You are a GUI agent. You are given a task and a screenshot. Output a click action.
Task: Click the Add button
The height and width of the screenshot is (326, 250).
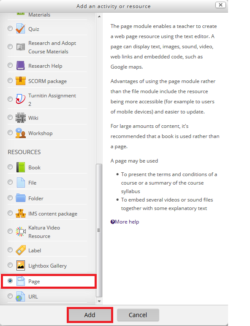point(90,315)
